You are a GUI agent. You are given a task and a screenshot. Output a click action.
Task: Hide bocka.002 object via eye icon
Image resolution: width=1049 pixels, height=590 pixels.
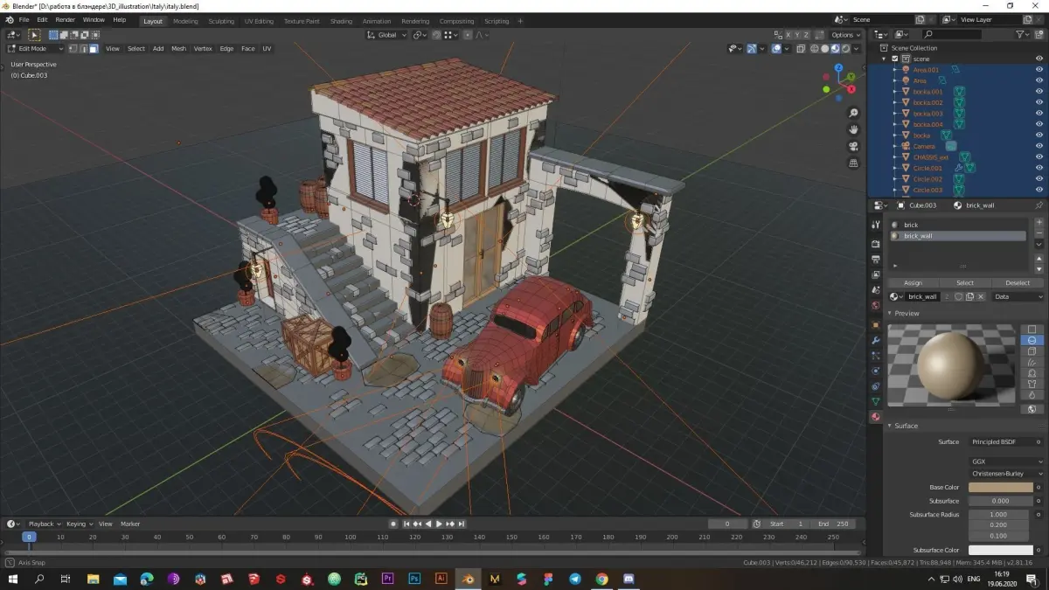coord(1039,102)
